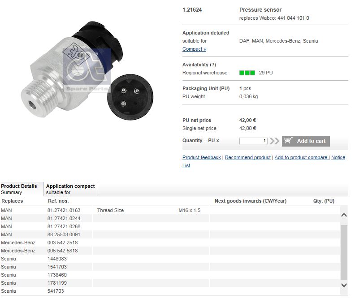The image size is (355, 299).
Task: Select MAN ref no. 88.25503.0091
Action: [x=64, y=234]
